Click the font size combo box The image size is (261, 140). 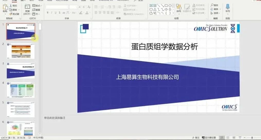(73, 7)
